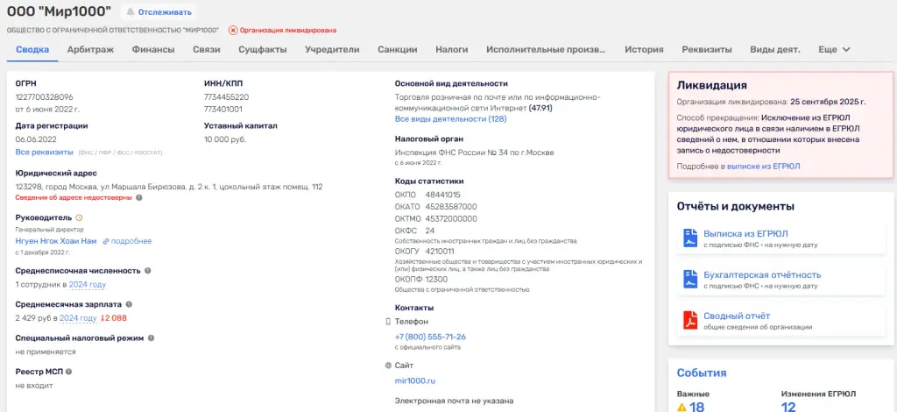This screenshot has height=412, width=897.
Task: Click the globe icon next to Сайт
Action: (388, 365)
